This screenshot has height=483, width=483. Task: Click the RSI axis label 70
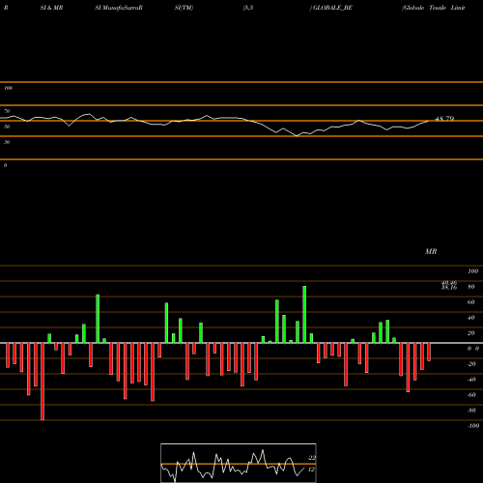pos(7,111)
